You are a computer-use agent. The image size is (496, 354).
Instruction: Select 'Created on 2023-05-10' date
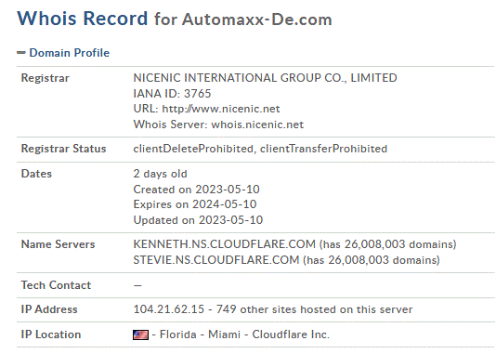[x=196, y=190]
